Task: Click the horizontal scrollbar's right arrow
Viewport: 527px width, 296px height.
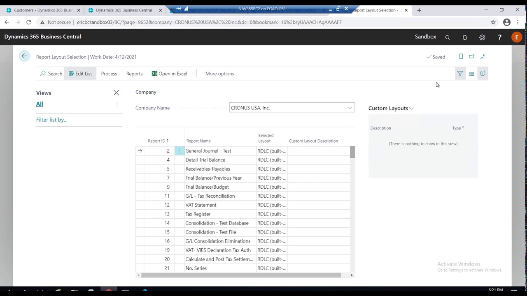Action: point(352,275)
